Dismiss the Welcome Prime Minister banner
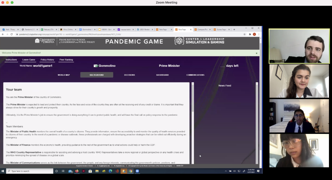The image size is (332, 180). point(256,53)
